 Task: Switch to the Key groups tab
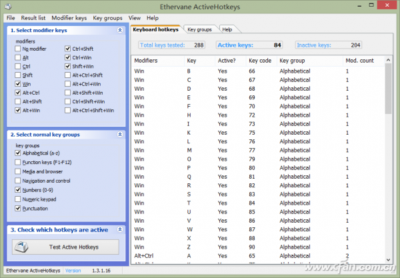pyautogui.click(x=199, y=30)
